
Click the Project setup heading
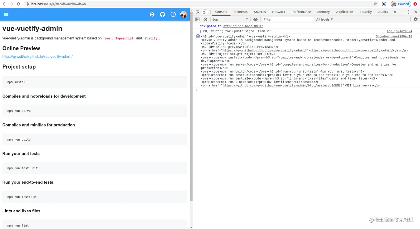19,67
